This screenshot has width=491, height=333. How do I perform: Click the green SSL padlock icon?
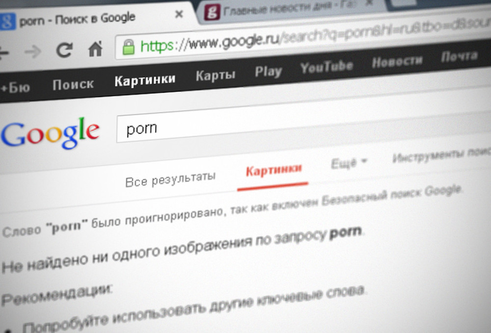click(128, 47)
